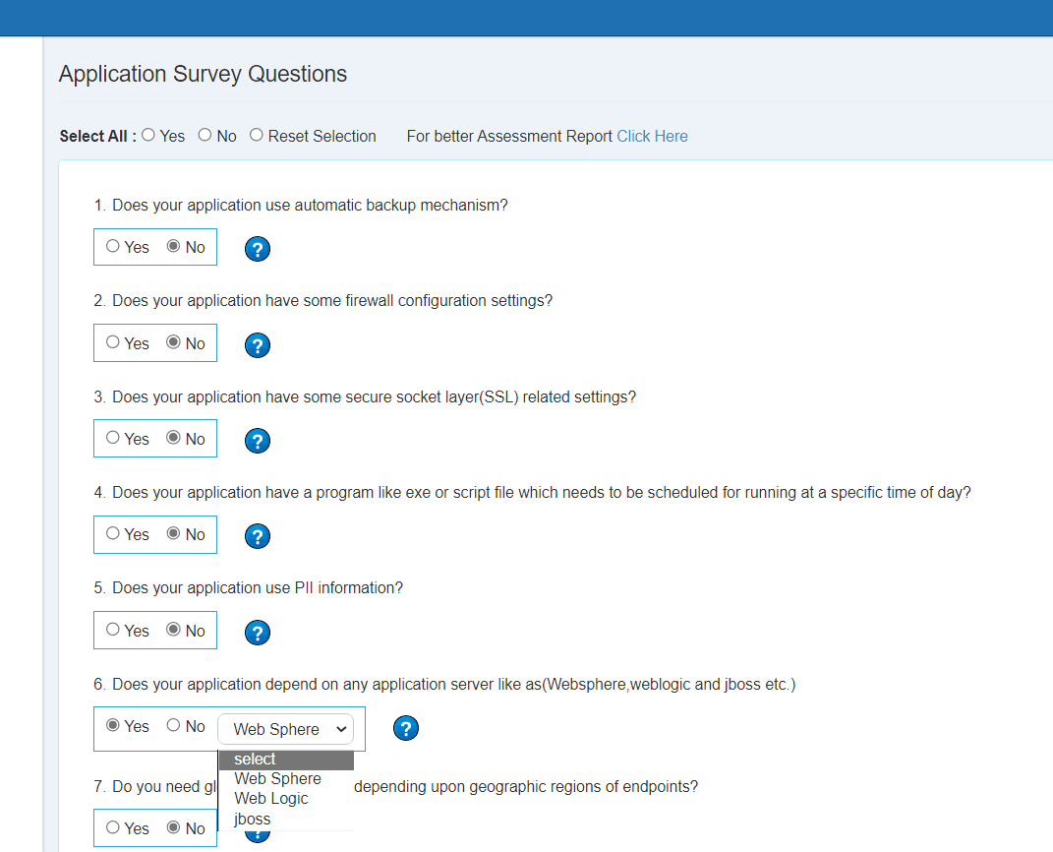The image size is (1053, 852).
Task: Show help for application server question
Action: (x=406, y=728)
